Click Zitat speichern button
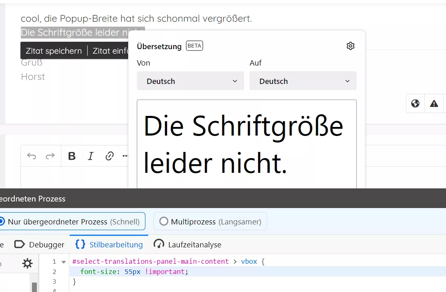The image size is (446, 292). tap(54, 51)
